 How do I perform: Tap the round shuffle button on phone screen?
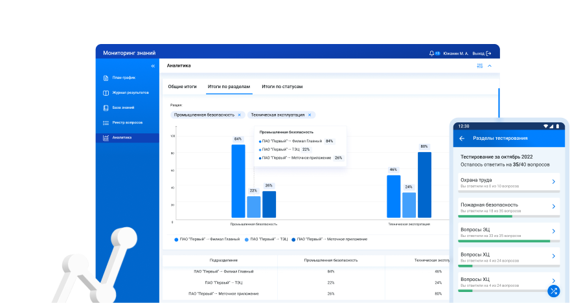554,291
